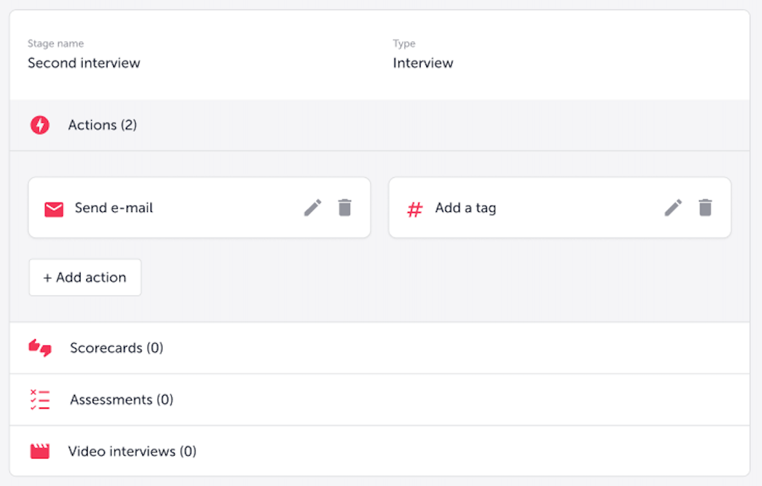Click the hashtag icon on Add a tag
This screenshot has height=486, width=762.
point(414,208)
